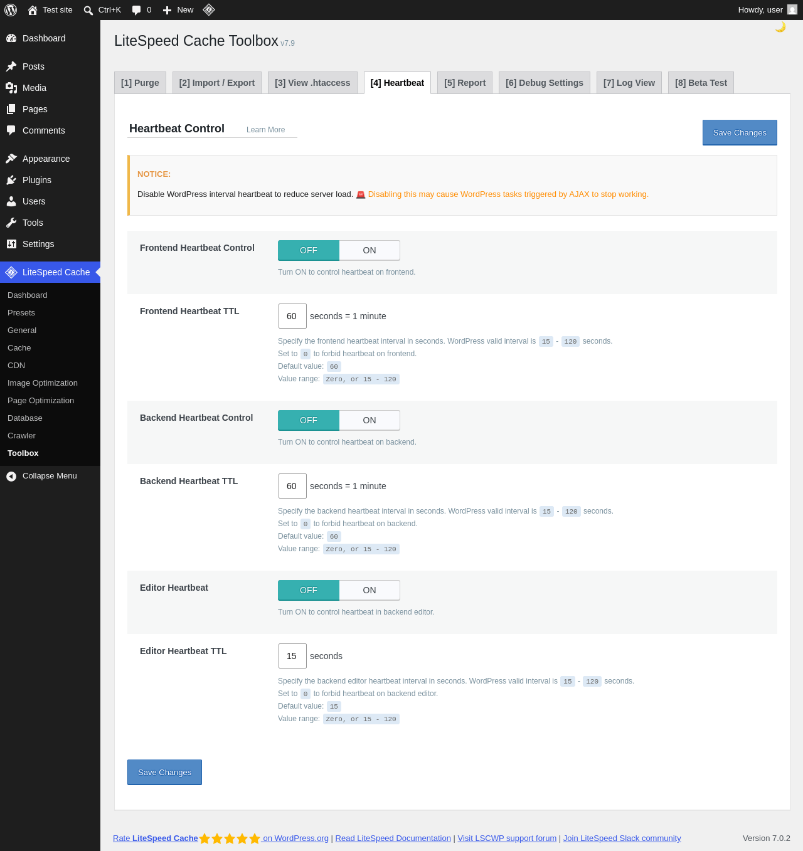Set Frontend Heartbeat Control to OFF
This screenshot has height=851, width=803.
pos(309,250)
